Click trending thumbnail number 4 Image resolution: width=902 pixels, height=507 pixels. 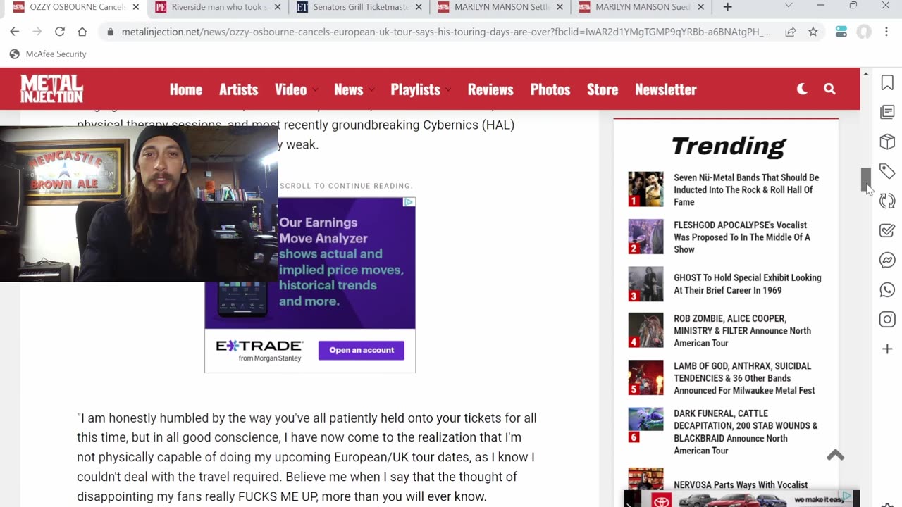pos(645,330)
